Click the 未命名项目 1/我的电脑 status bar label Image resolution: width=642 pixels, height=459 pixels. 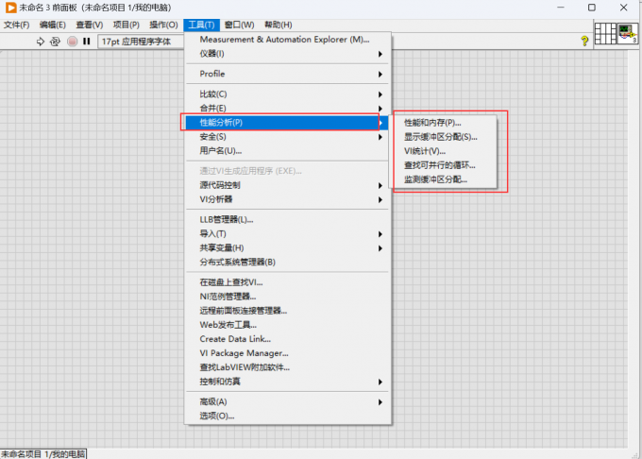click(x=43, y=454)
